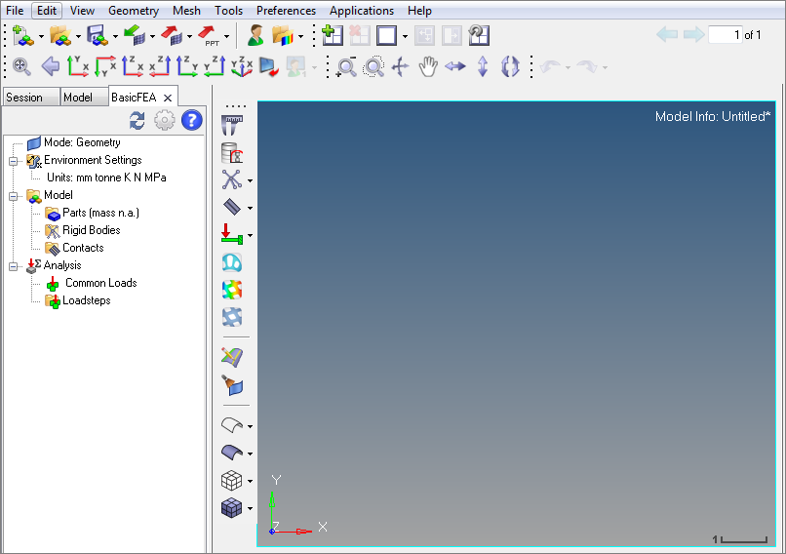Click the new model icon
Image resolution: width=786 pixels, height=554 pixels.
pos(23,35)
